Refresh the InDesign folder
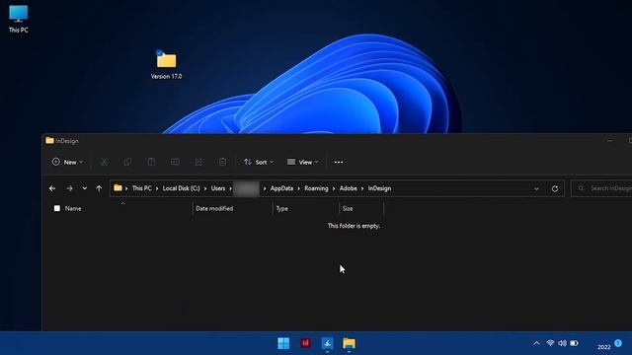The width and height of the screenshot is (632, 355). (555, 188)
